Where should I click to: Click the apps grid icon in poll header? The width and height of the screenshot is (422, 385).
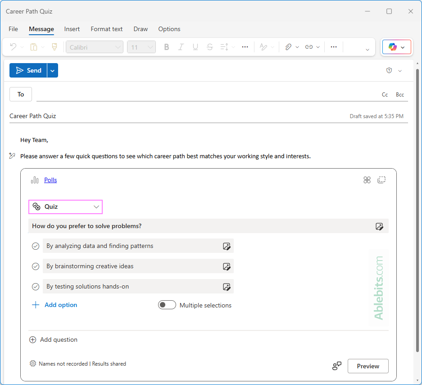367,179
